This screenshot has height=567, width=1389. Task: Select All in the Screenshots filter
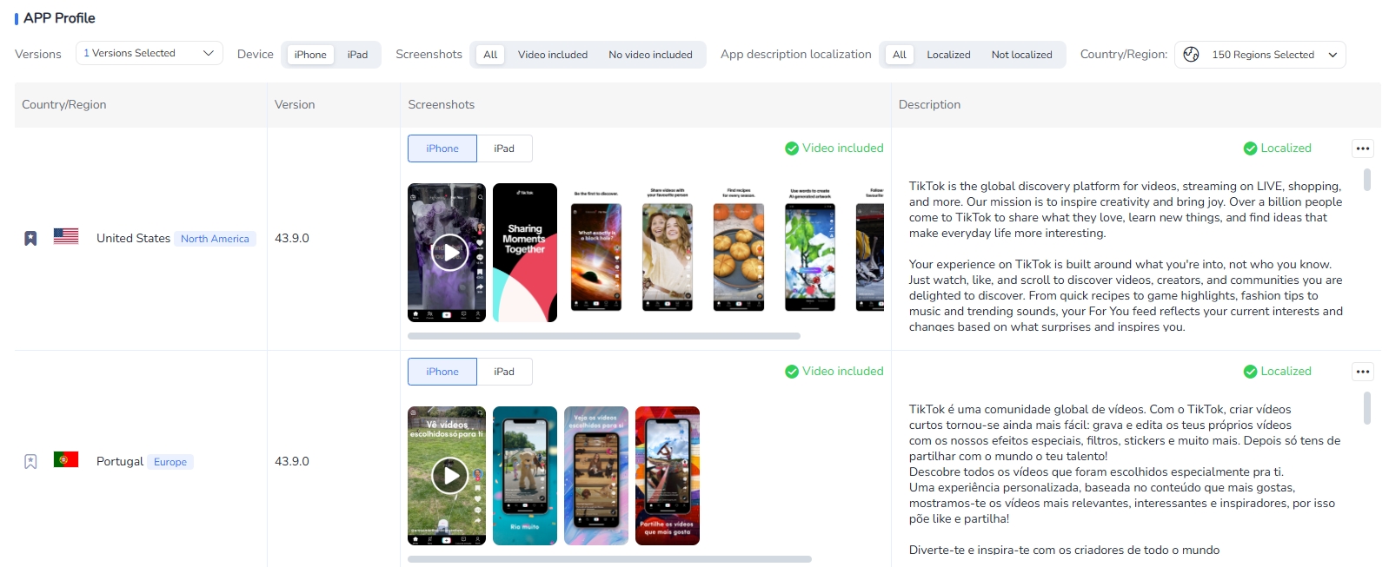coord(490,55)
